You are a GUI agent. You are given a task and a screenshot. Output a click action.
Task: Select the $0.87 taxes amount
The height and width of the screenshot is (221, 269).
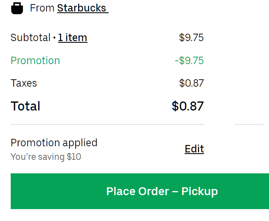click(191, 83)
